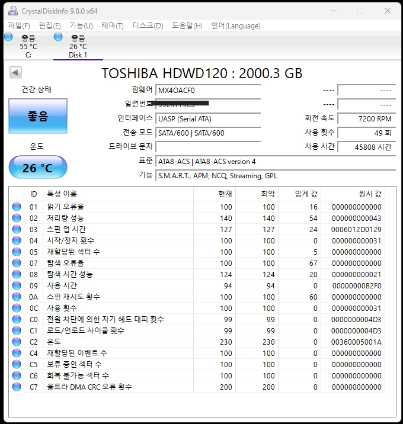
Task: Click status icon of row C5 보류 중인 섹터 수
Action: point(17,365)
